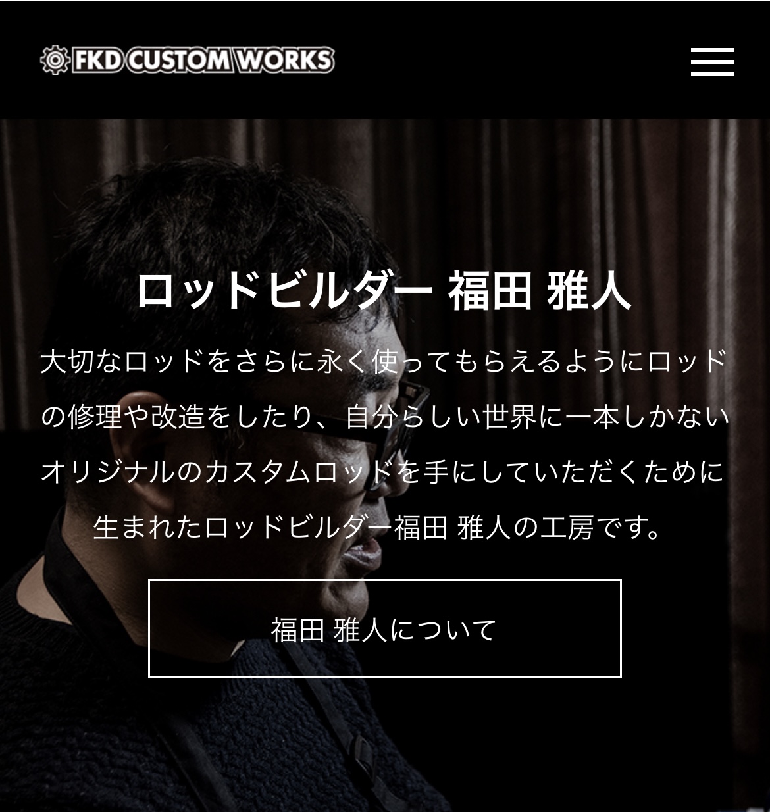
Task: Click the paragraph line starting 大切なロッド
Action: (x=384, y=362)
